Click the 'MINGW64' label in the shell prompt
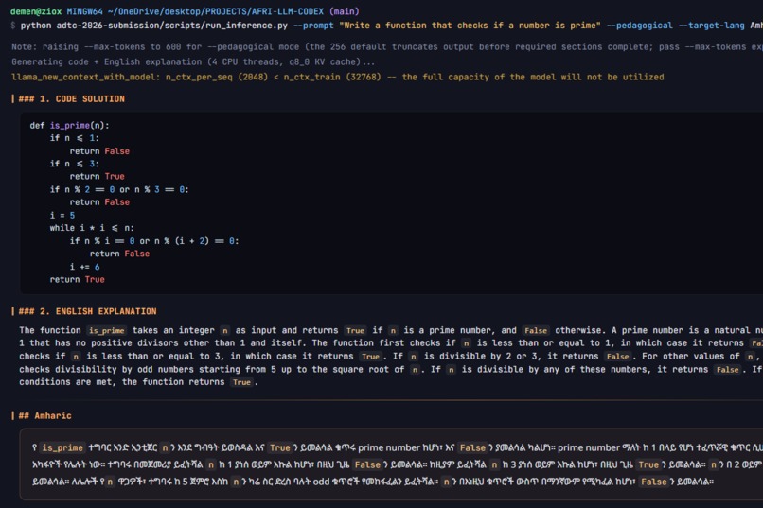Screen dimensions: 763x508 84,11
